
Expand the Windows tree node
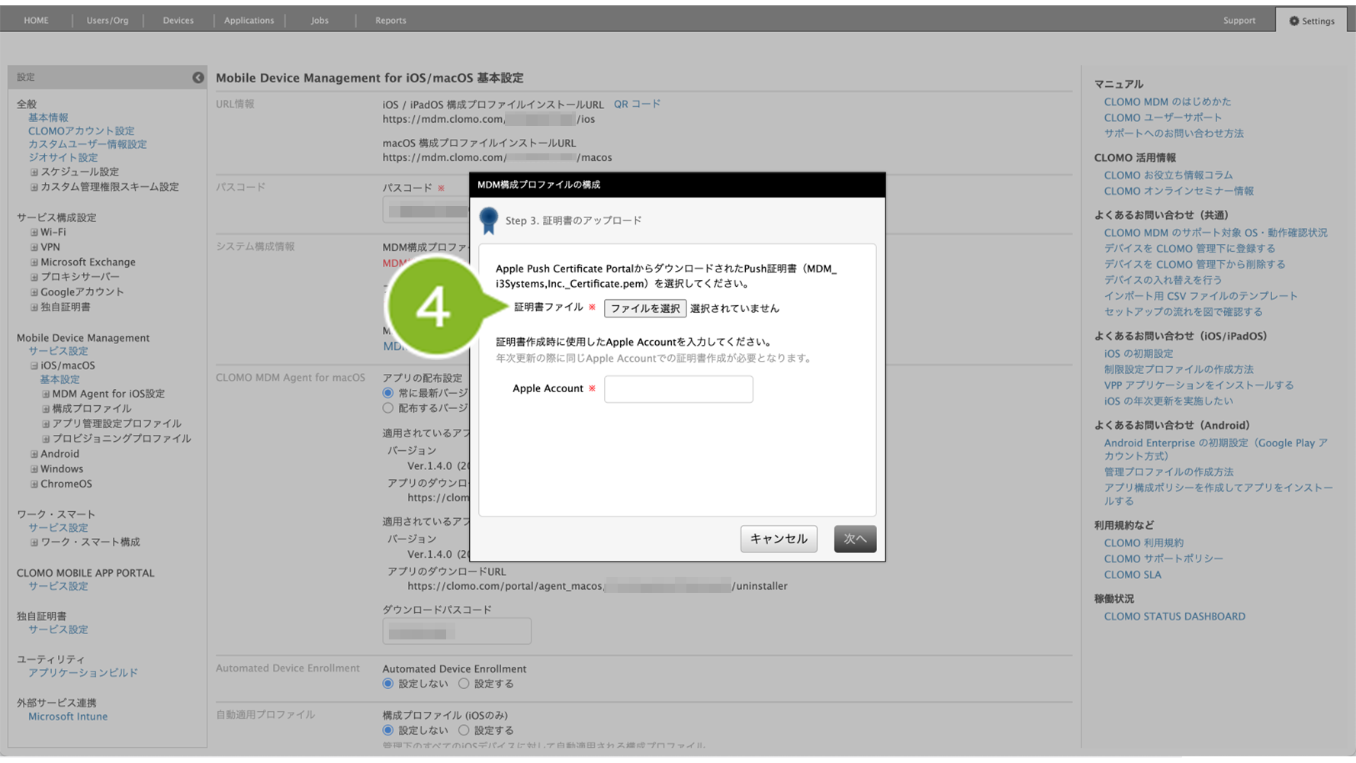[34, 469]
